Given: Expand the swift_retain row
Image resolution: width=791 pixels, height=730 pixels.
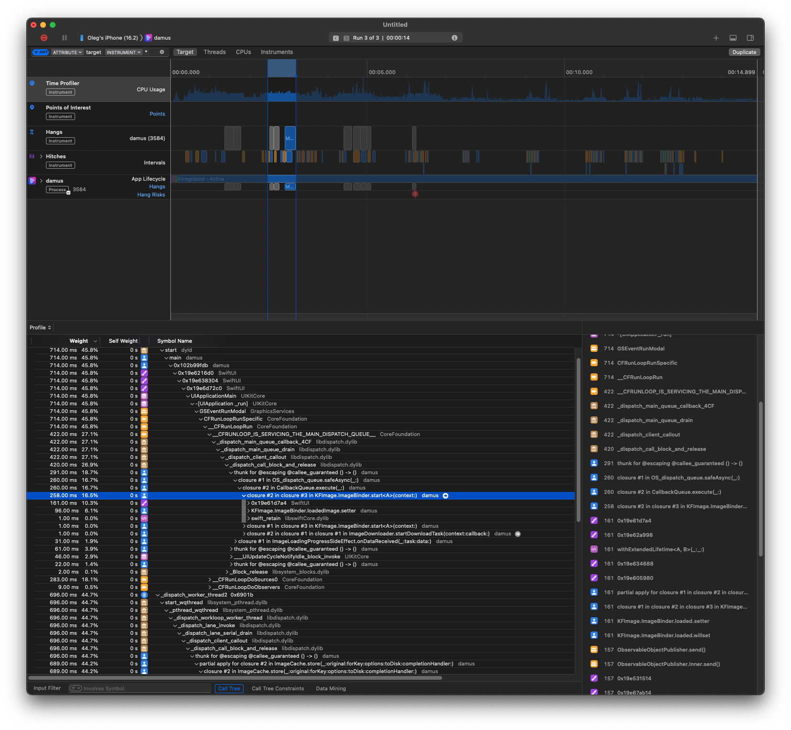Looking at the screenshot, I should pos(248,519).
